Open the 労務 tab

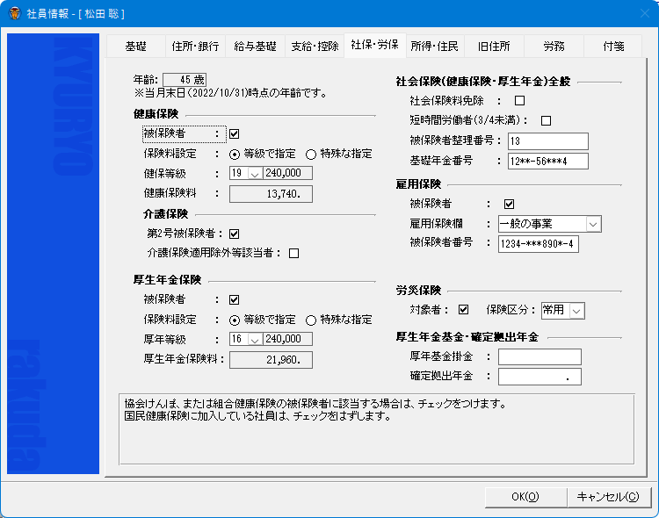click(x=554, y=47)
